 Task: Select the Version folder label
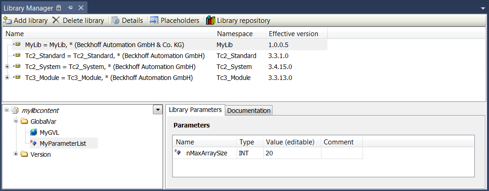click(x=40, y=154)
